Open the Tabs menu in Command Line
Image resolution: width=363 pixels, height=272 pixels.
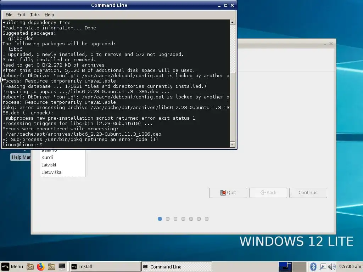click(35, 15)
